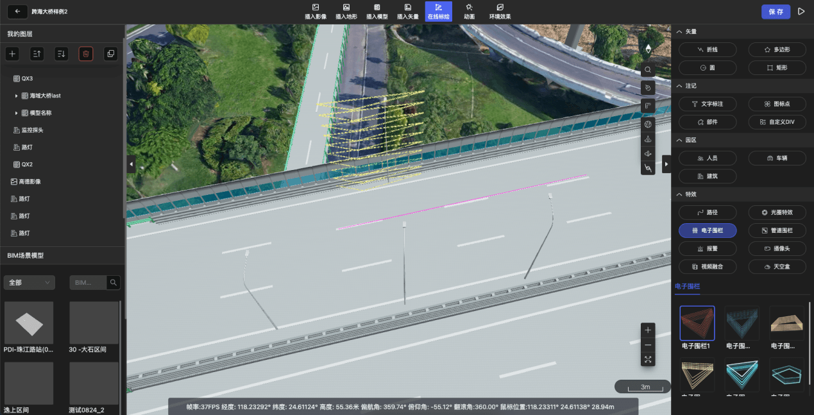
Task: Click the globe icon in map toolbar
Action: point(648,124)
